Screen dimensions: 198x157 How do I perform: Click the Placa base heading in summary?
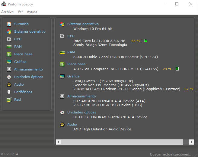pyautogui.click(x=76, y=64)
